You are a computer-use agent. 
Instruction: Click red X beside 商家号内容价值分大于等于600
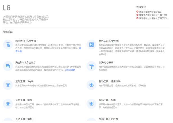137,15
